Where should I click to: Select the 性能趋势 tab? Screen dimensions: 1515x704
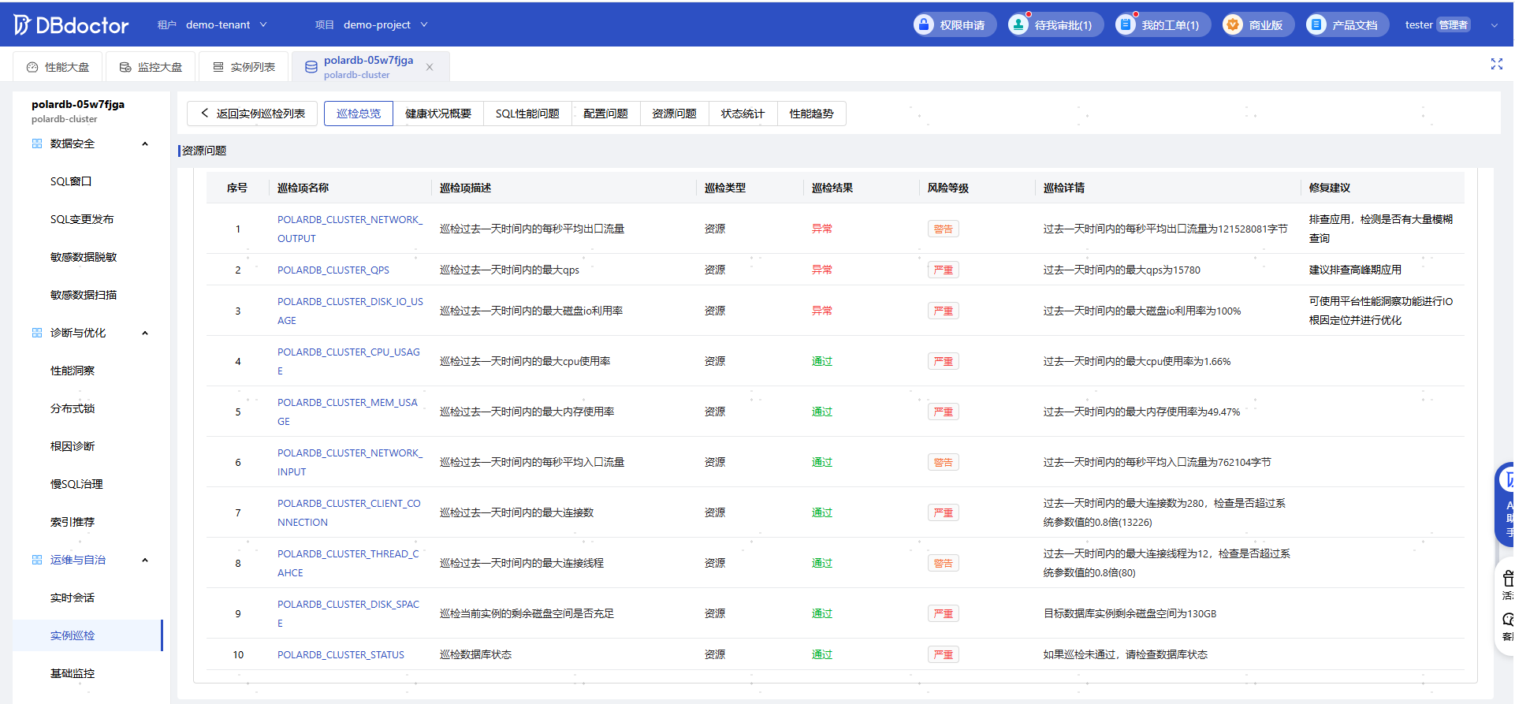(812, 114)
